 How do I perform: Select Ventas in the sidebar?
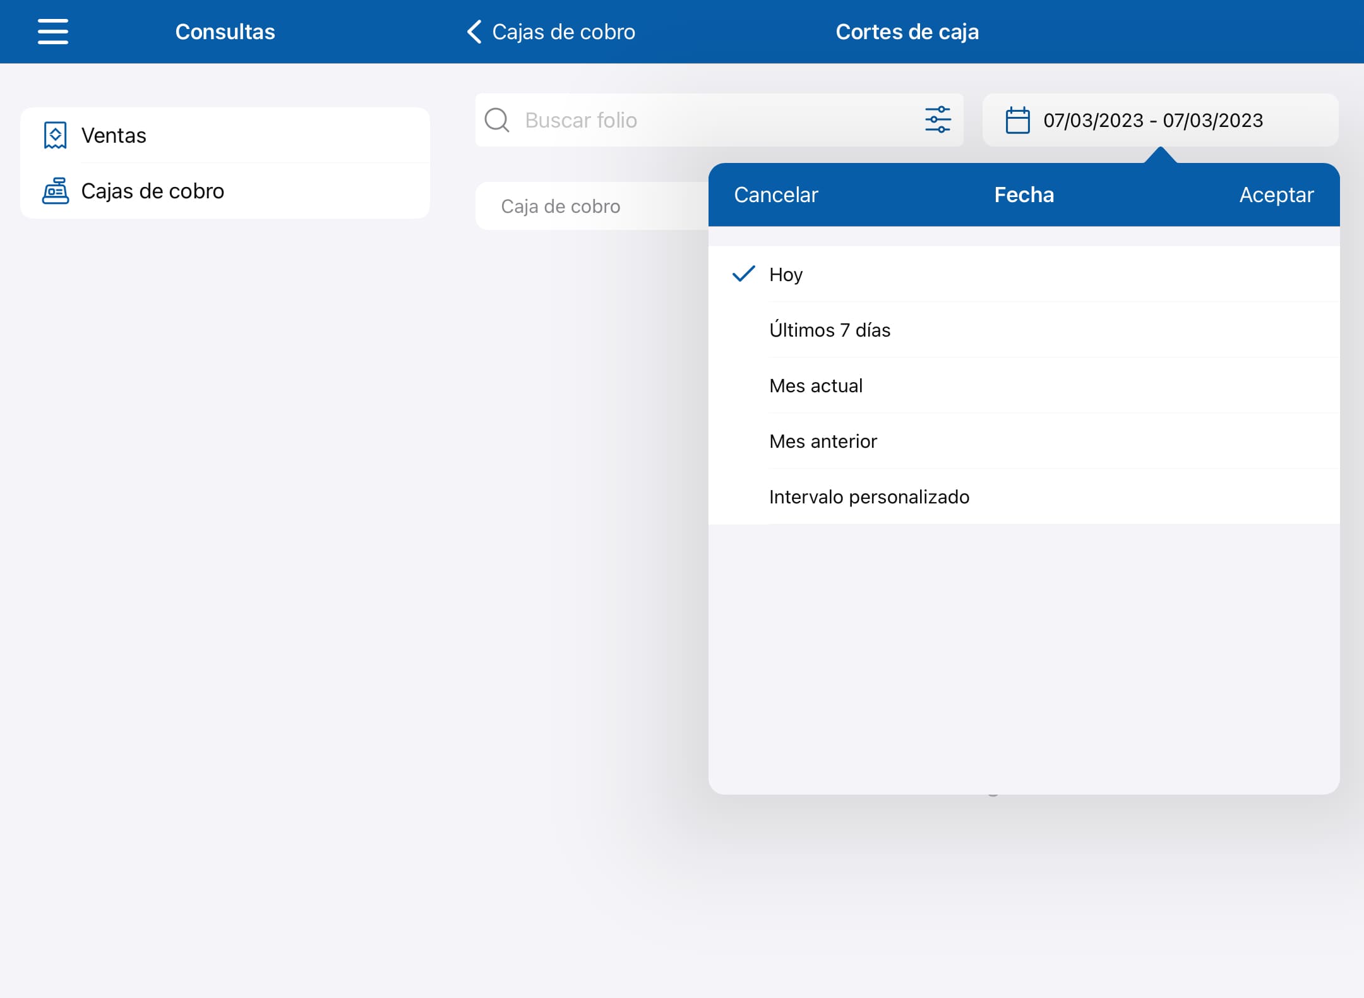[x=225, y=135]
